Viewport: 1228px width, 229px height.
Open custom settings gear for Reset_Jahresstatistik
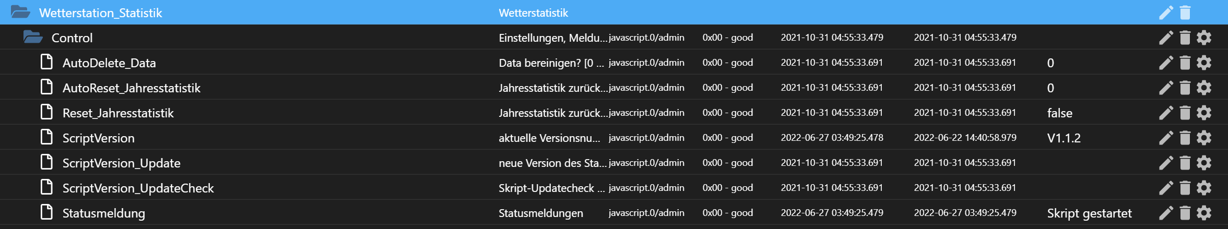coord(1204,113)
